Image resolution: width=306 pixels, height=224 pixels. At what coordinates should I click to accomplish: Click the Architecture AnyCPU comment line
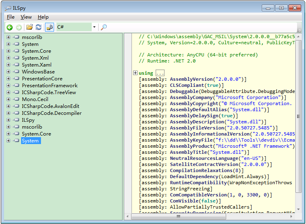[198, 55]
